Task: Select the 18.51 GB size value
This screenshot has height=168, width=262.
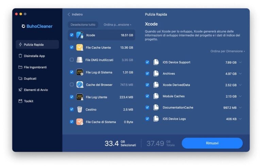Action: pos(127,35)
